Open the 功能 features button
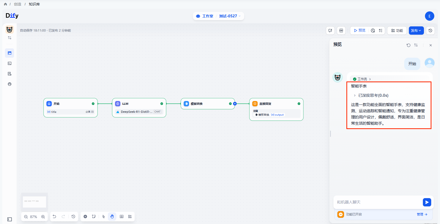 tap(397, 31)
